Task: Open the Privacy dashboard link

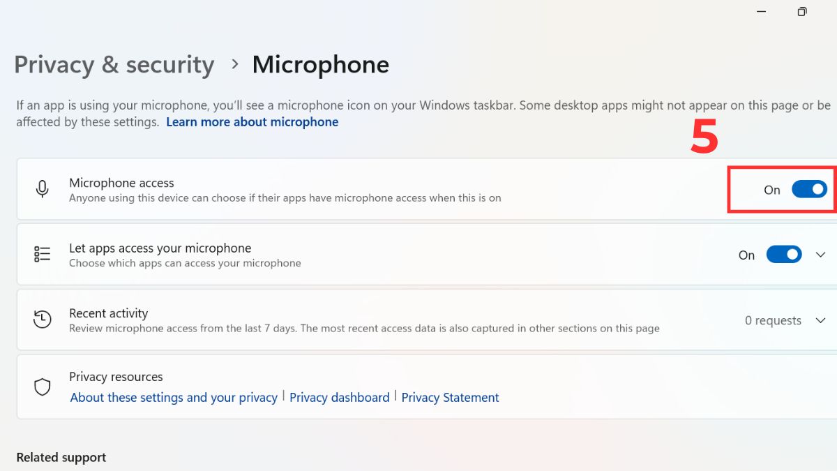Action: [340, 397]
